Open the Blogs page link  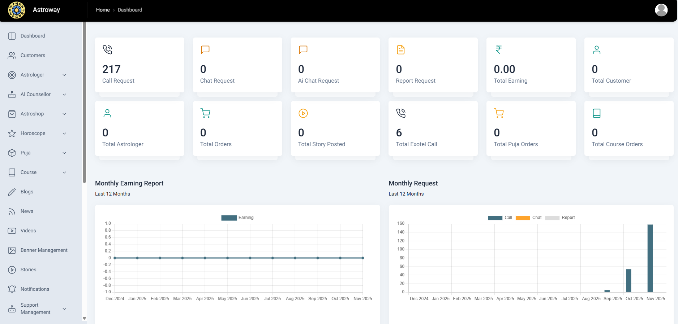[x=27, y=192]
